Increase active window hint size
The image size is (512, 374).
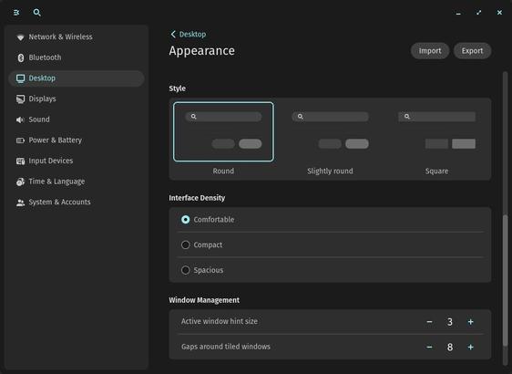click(x=470, y=322)
